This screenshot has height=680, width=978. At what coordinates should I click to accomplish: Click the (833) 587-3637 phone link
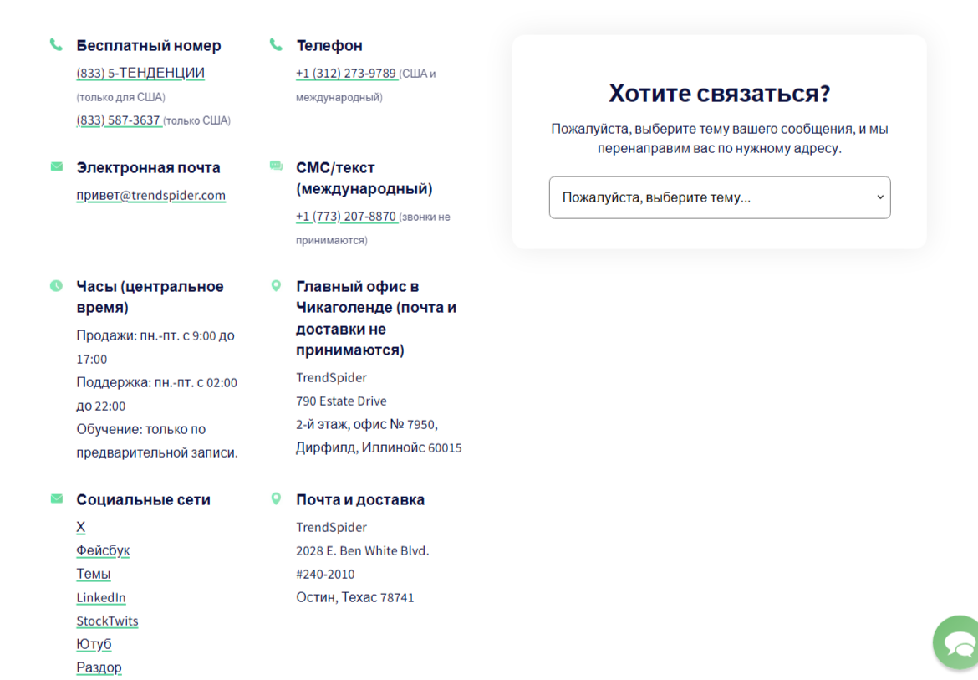[119, 120]
